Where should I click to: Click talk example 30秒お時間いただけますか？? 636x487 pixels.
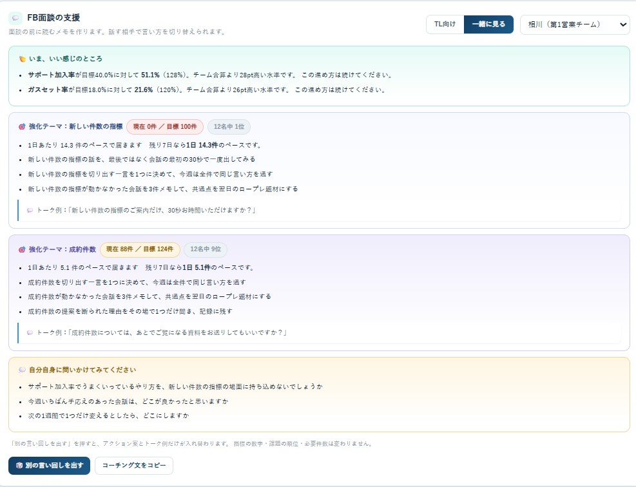[x=146, y=210]
